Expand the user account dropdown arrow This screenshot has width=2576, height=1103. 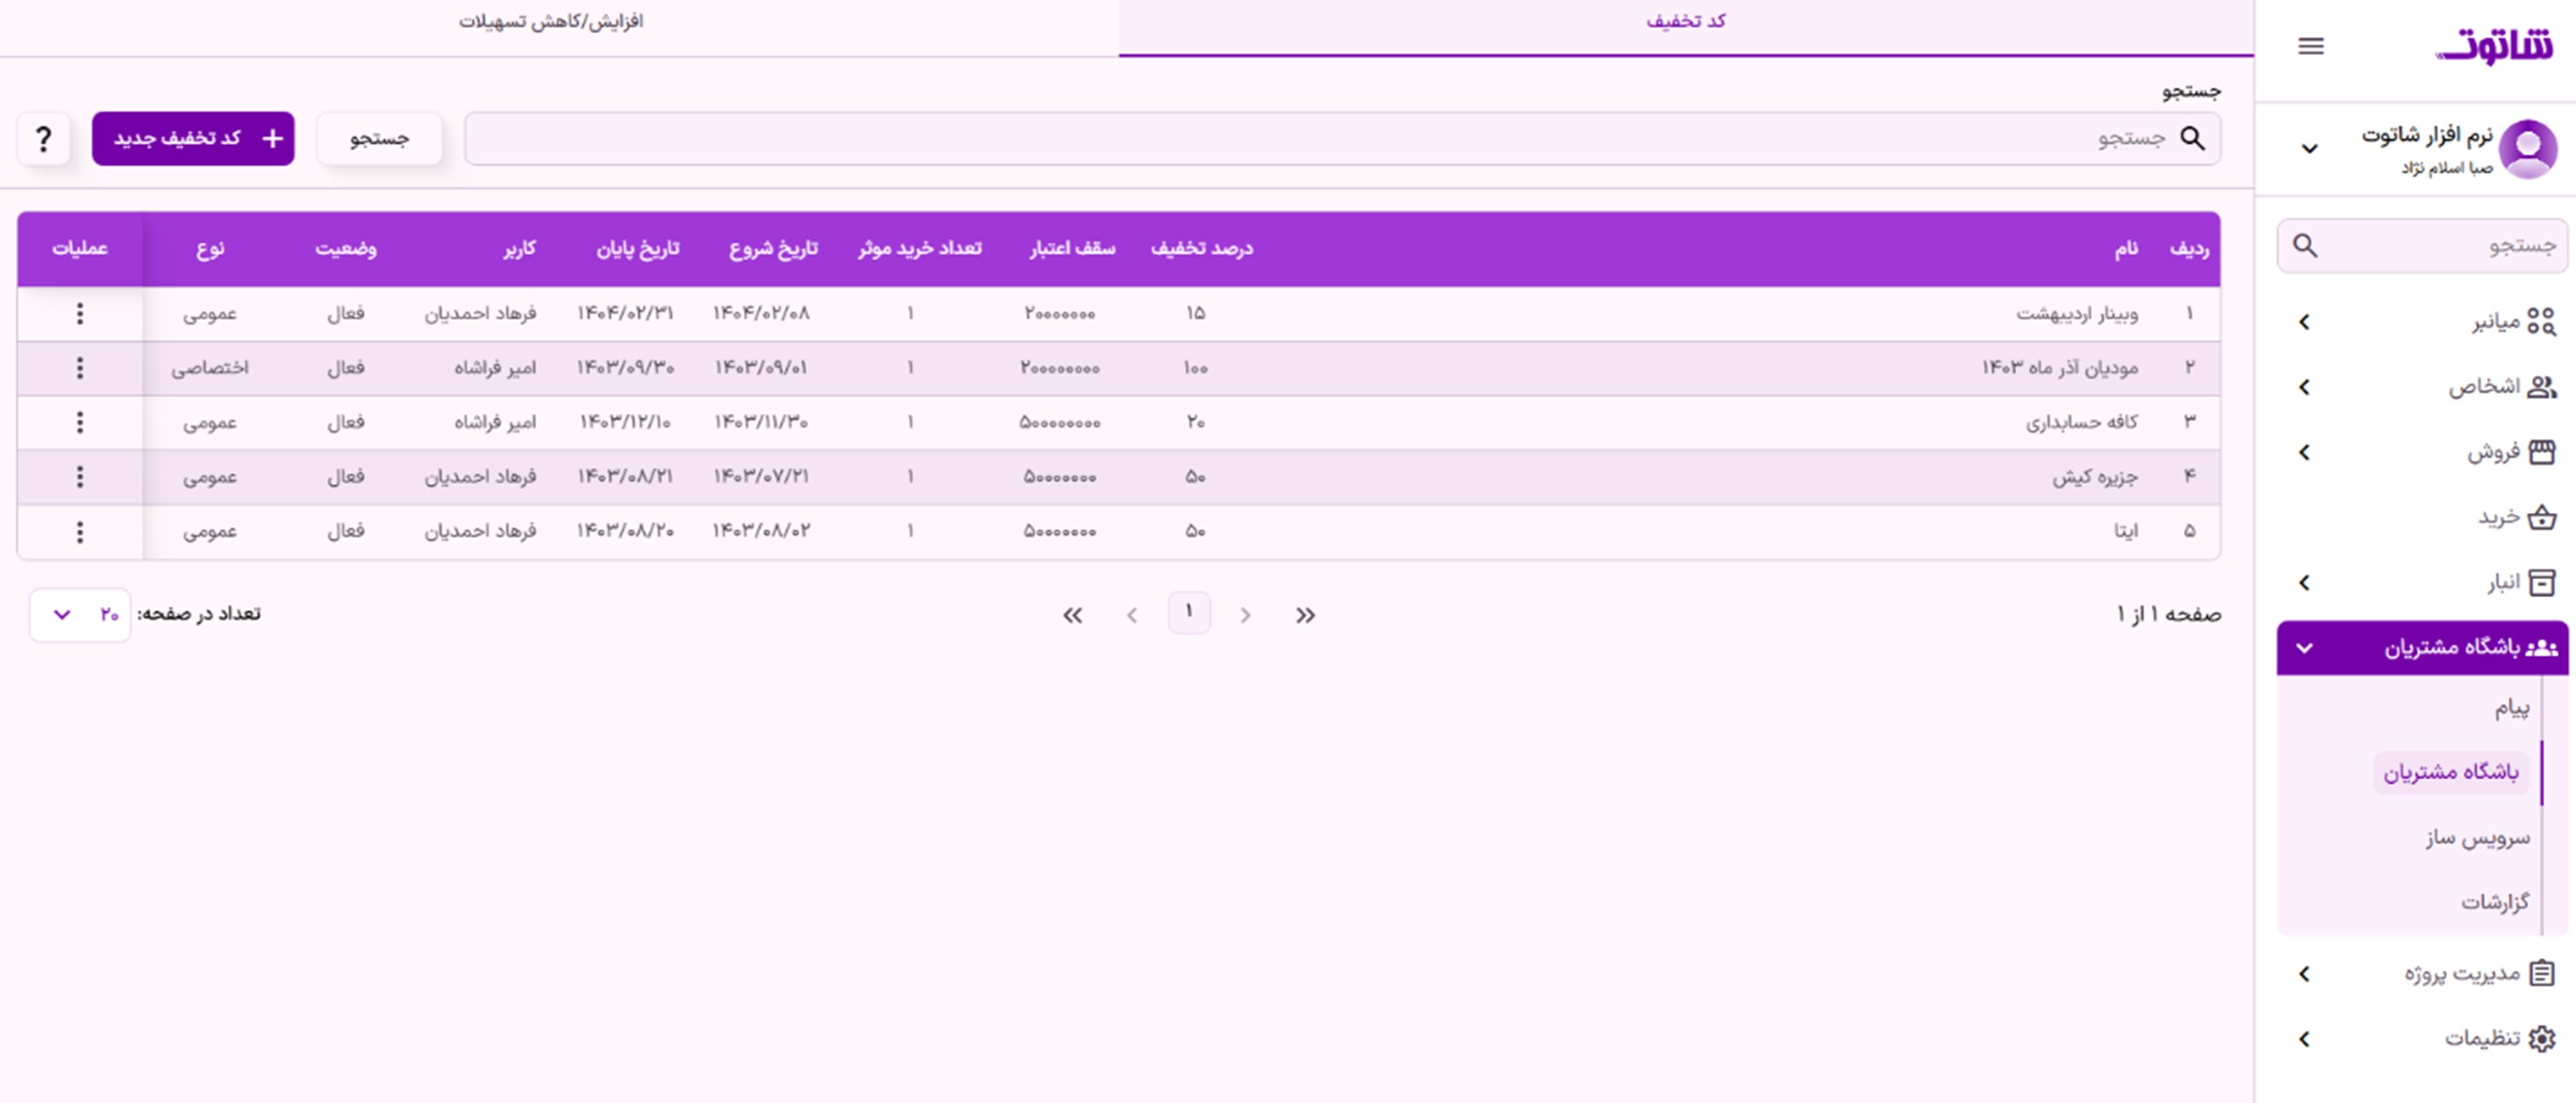pyautogui.click(x=2309, y=149)
